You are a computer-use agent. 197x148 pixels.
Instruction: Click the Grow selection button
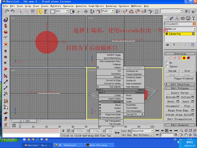click(x=187, y=71)
